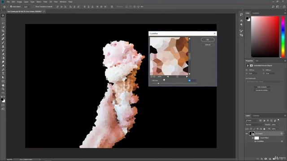287x161 pixels.
Task: Click OK in the Crystallize dialog
Action: point(208,40)
